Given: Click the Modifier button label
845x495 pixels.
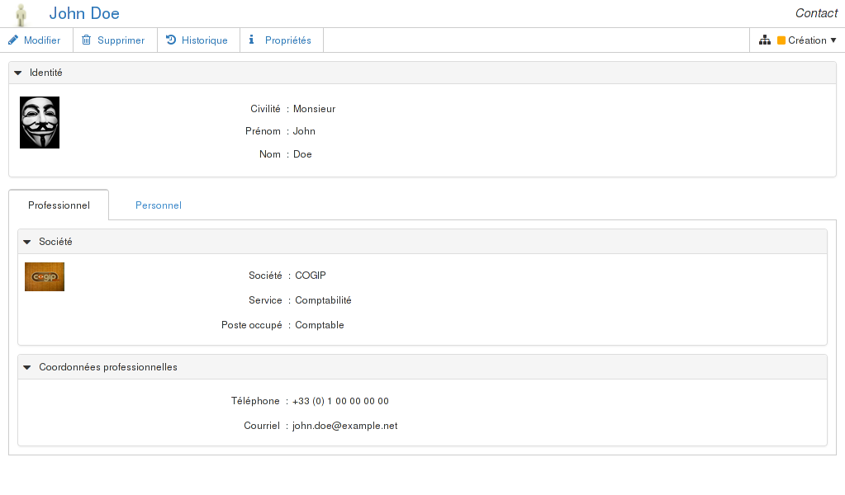Looking at the screenshot, I should (42, 40).
